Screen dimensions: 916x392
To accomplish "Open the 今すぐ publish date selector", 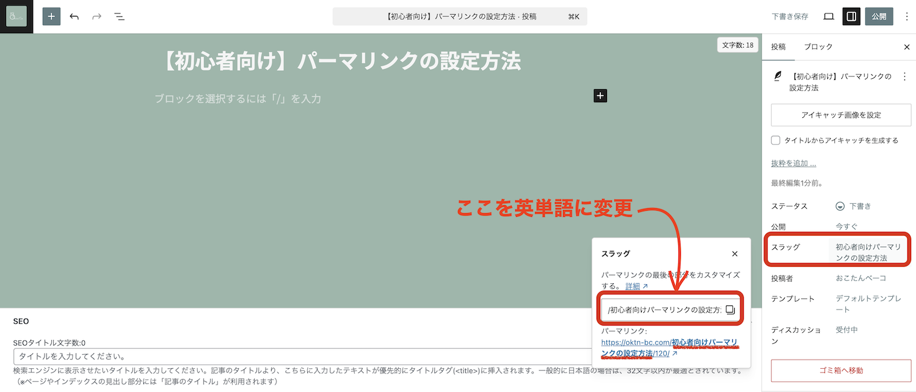I will pos(846,227).
